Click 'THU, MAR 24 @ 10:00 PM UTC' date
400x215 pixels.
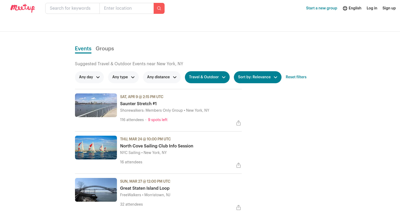click(x=145, y=139)
